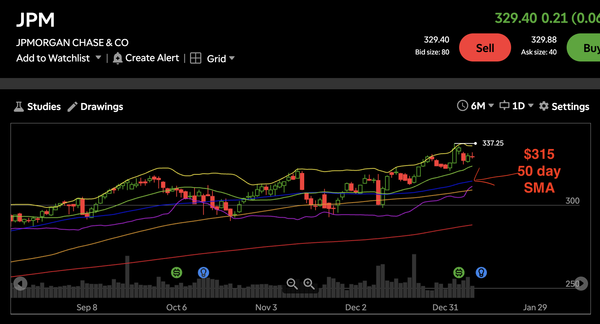Click the dividend marker near Oct 6
The height and width of the screenshot is (324, 600).
pos(177,272)
